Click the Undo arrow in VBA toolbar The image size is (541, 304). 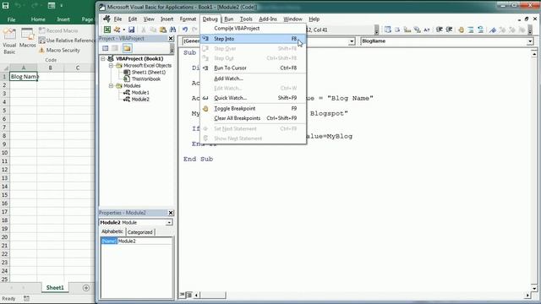click(x=185, y=30)
